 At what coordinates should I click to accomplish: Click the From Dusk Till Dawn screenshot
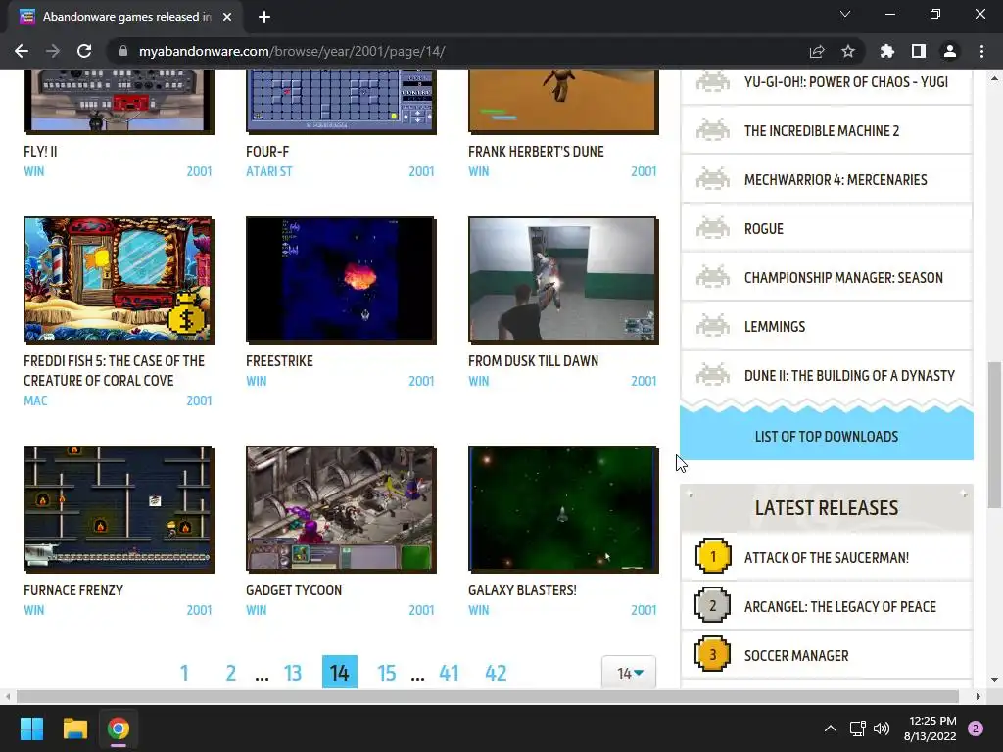coord(563,279)
